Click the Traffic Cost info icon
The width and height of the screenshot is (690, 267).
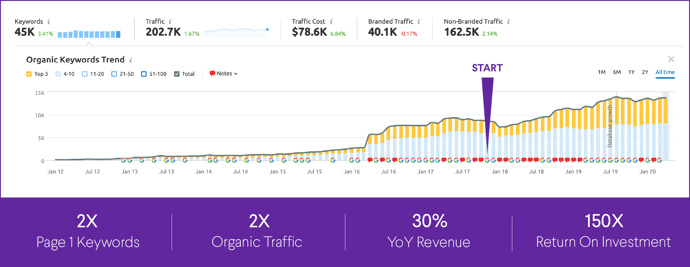click(331, 22)
